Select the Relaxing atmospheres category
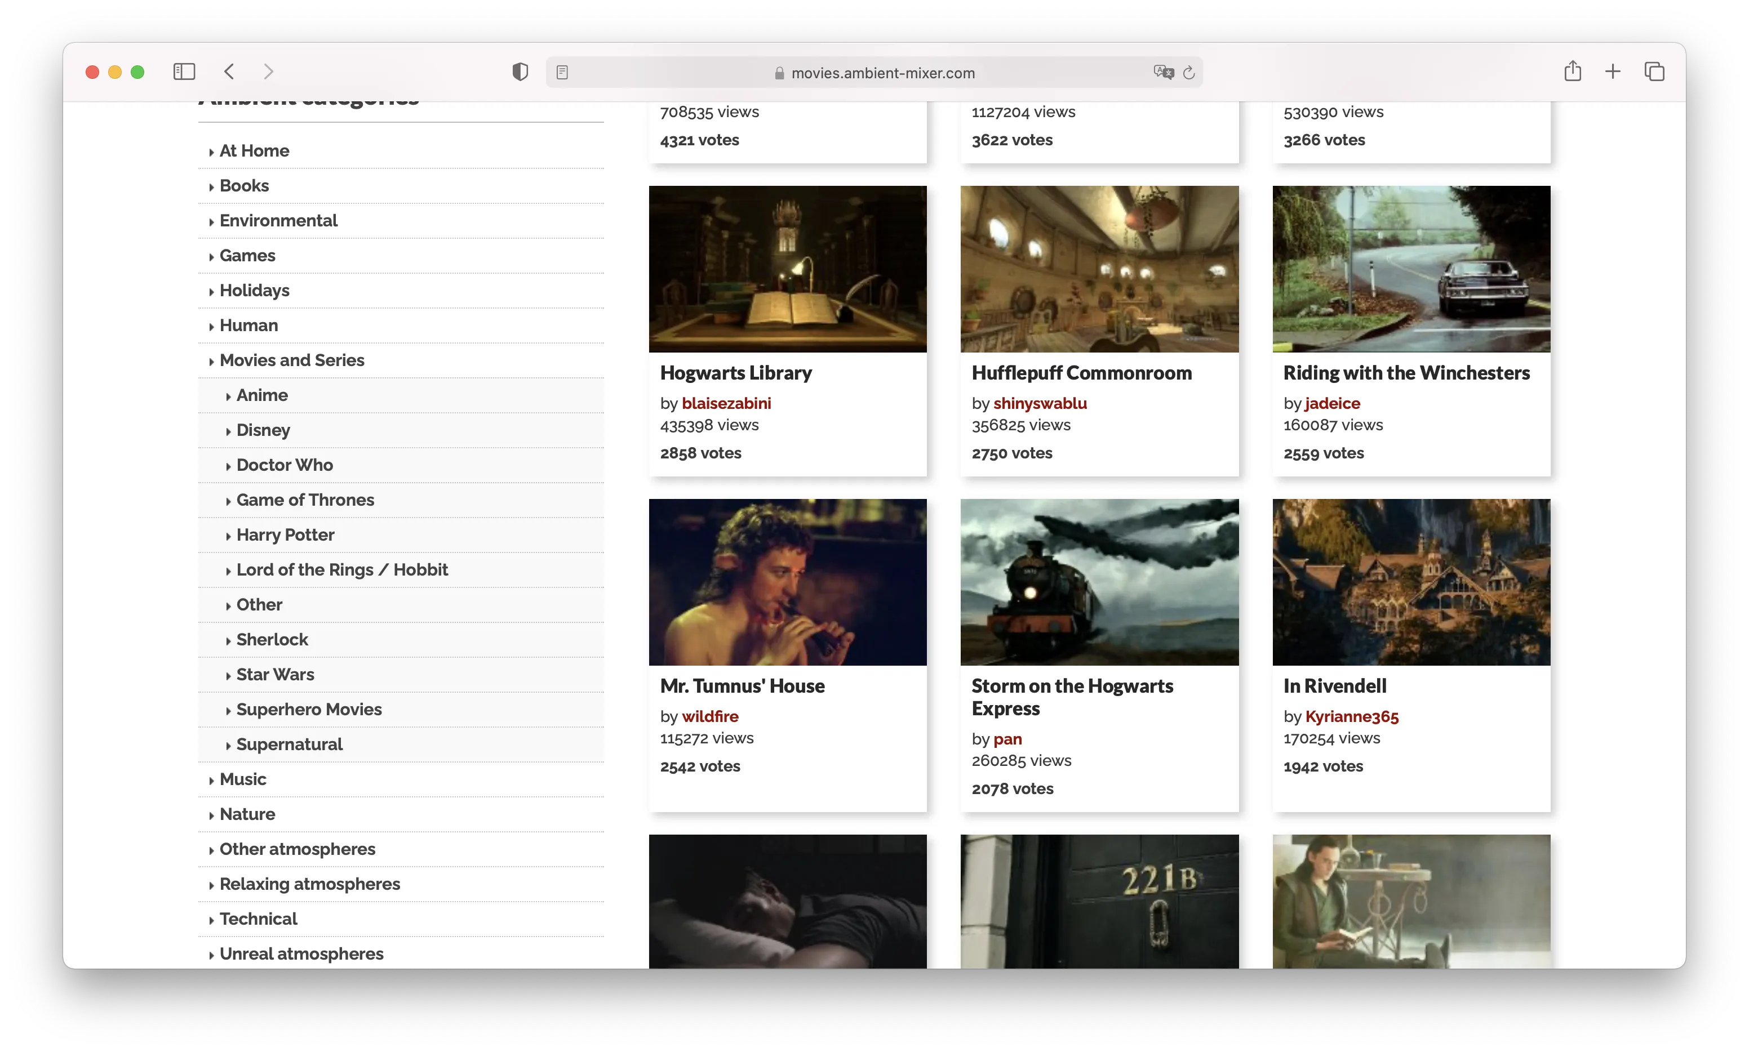Viewport: 1749px width, 1052px height. pos(309,884)
